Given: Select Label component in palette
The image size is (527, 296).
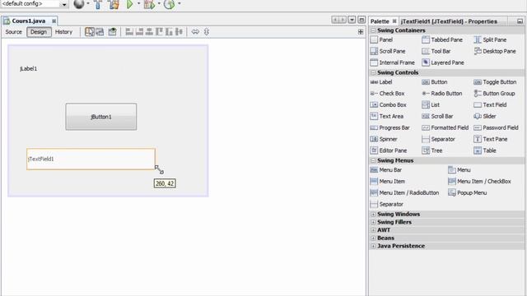Looking at the screenshot, I should click(381, 82).
